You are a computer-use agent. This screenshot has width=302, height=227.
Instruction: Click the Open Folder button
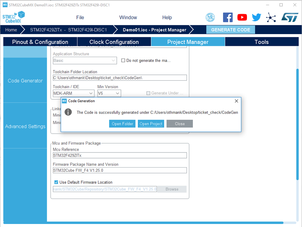[x=122, y=124]
